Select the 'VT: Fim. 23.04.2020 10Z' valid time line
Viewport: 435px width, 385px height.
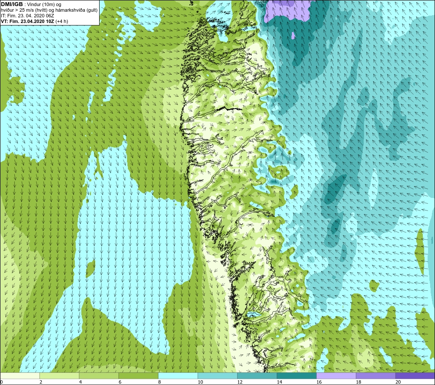27,21
